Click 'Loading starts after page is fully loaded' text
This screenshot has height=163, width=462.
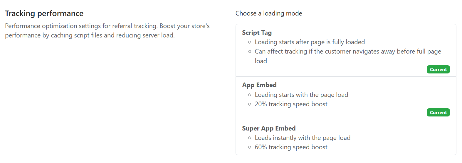(x=310, y=42)
